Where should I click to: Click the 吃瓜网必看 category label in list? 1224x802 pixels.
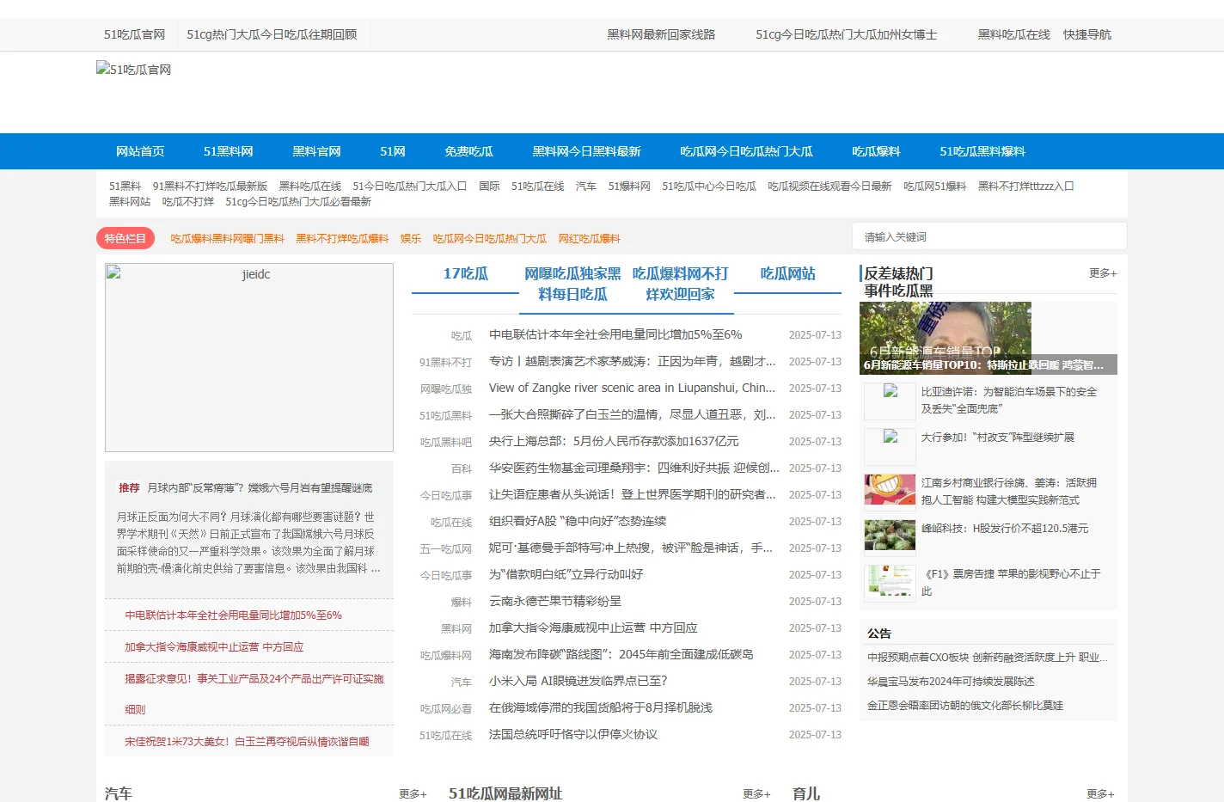[445, 709]
